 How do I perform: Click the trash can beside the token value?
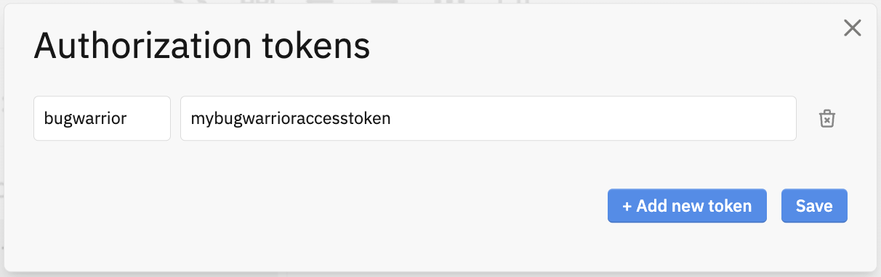tap(827, 119)
